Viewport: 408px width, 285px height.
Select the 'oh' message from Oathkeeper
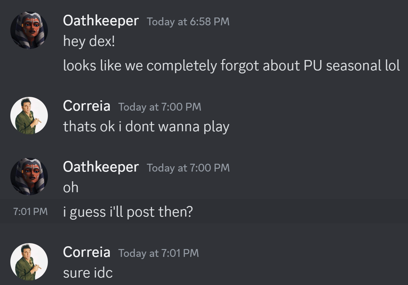pos(71,187)
